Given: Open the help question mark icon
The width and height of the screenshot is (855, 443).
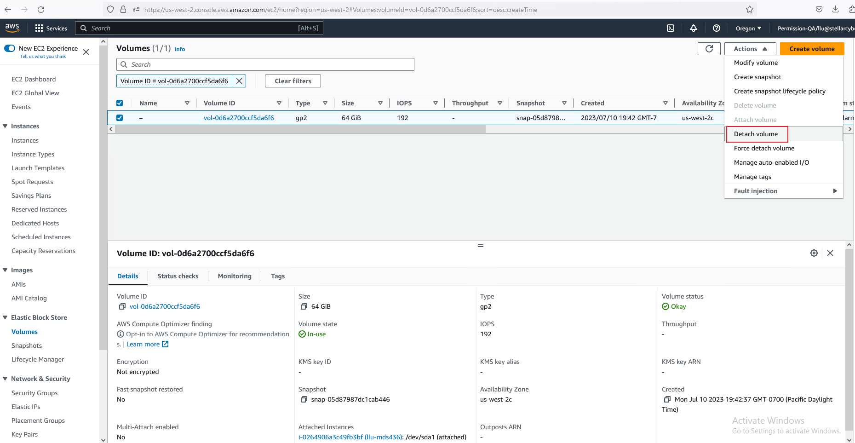Looking at the screenshot, I should click(x=717, y=28).
